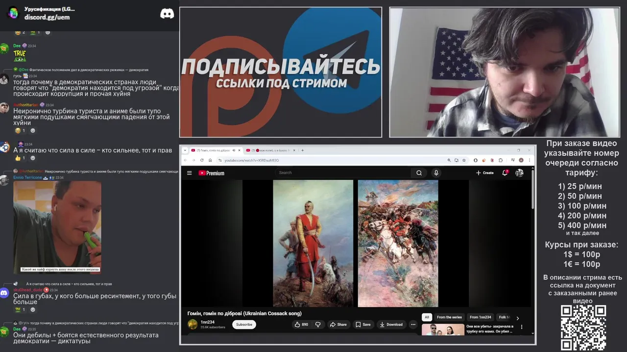Click the video player with Cossack paintings

356,243
